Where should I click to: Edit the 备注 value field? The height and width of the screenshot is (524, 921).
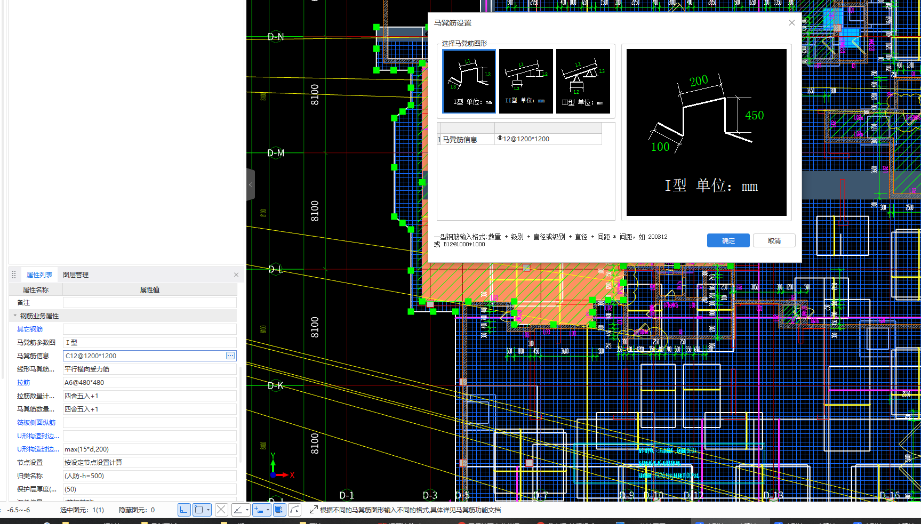(x=150, y=303)
